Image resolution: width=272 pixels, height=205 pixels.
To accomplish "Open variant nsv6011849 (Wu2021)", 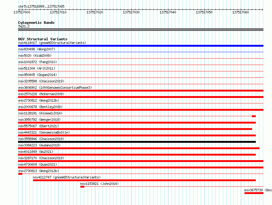I will point(36,152).
